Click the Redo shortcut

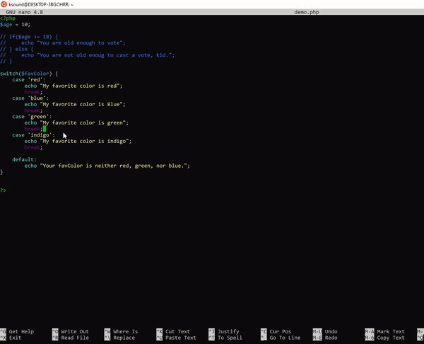(331, 338)
